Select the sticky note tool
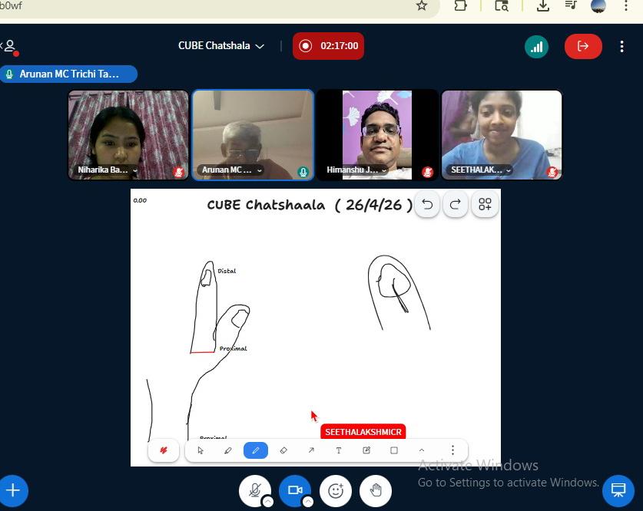 [366, 450]
